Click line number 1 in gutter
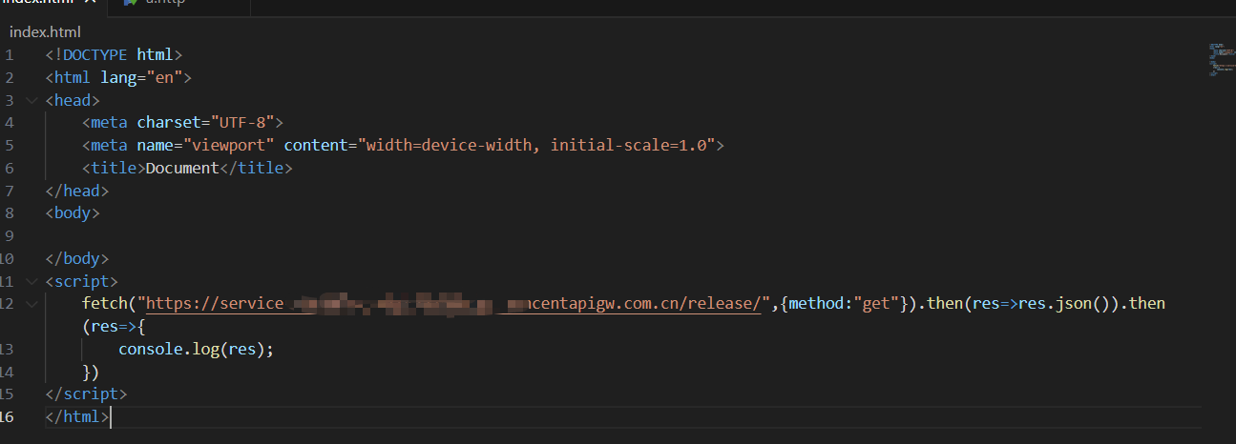Screen dimensions: 1236x444 [9, 54]
